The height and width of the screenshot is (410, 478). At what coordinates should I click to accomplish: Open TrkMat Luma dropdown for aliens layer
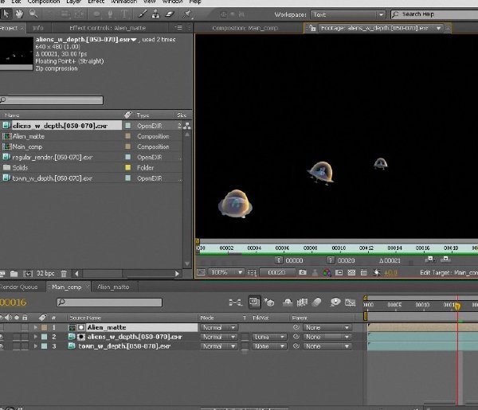pyautogui.click(x=269, y=337)
